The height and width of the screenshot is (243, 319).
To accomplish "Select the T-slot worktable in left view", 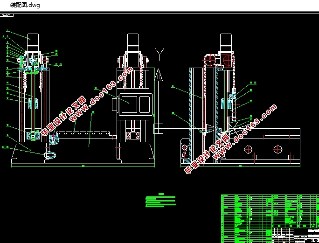I will (84, 135).
